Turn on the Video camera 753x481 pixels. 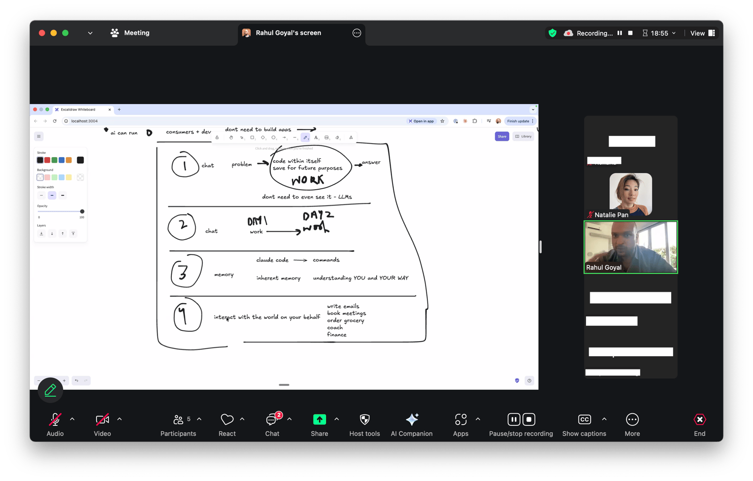point(102,419)
